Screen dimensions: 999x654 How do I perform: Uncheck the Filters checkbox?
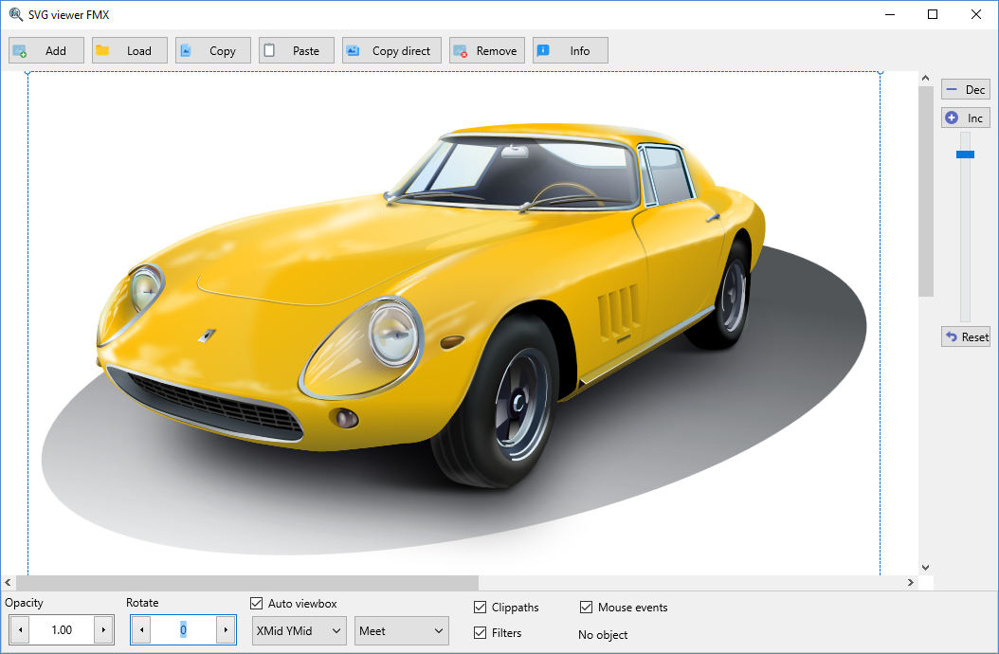coord(481,632)
